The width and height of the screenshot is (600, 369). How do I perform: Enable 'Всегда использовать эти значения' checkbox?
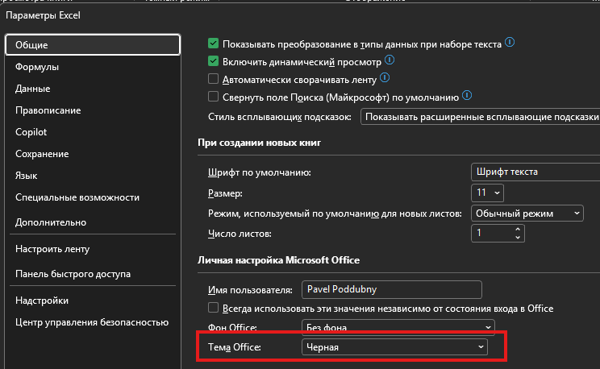pyautogui.click(x=213, y=308)
